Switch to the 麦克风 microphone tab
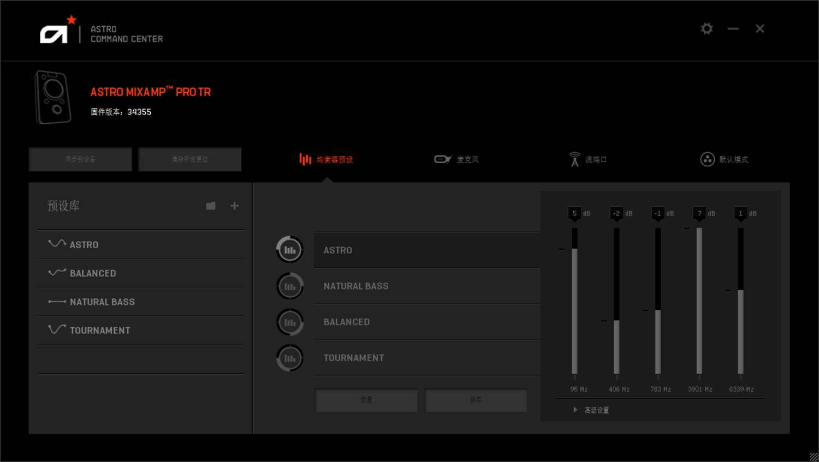819x462 pixels. [456, 159]
